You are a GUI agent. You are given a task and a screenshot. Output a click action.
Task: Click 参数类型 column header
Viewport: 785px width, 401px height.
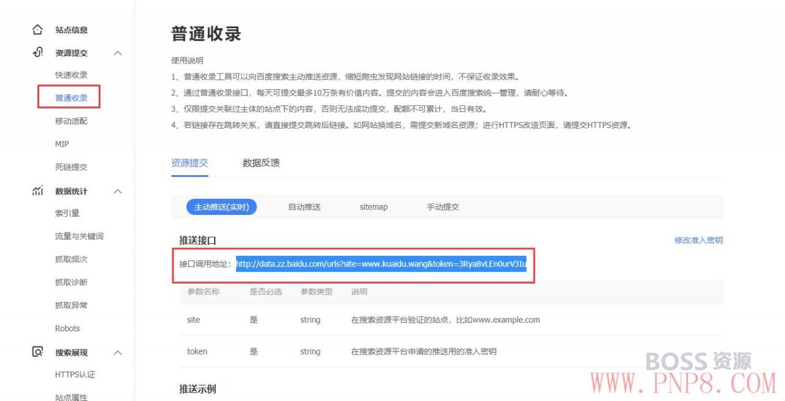(x=316, y=292)
